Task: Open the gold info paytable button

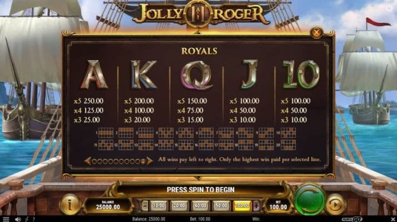Action: pos(70,205)
